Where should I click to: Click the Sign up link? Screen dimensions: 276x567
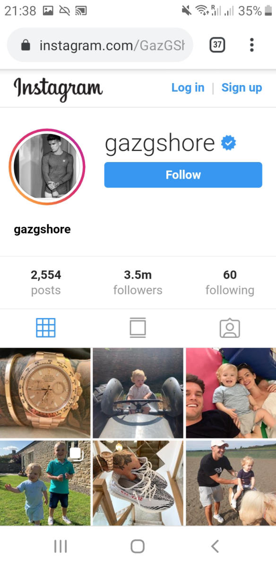(241, 88)
